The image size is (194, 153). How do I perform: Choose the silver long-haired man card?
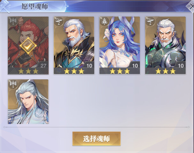[x=28, y=102]
